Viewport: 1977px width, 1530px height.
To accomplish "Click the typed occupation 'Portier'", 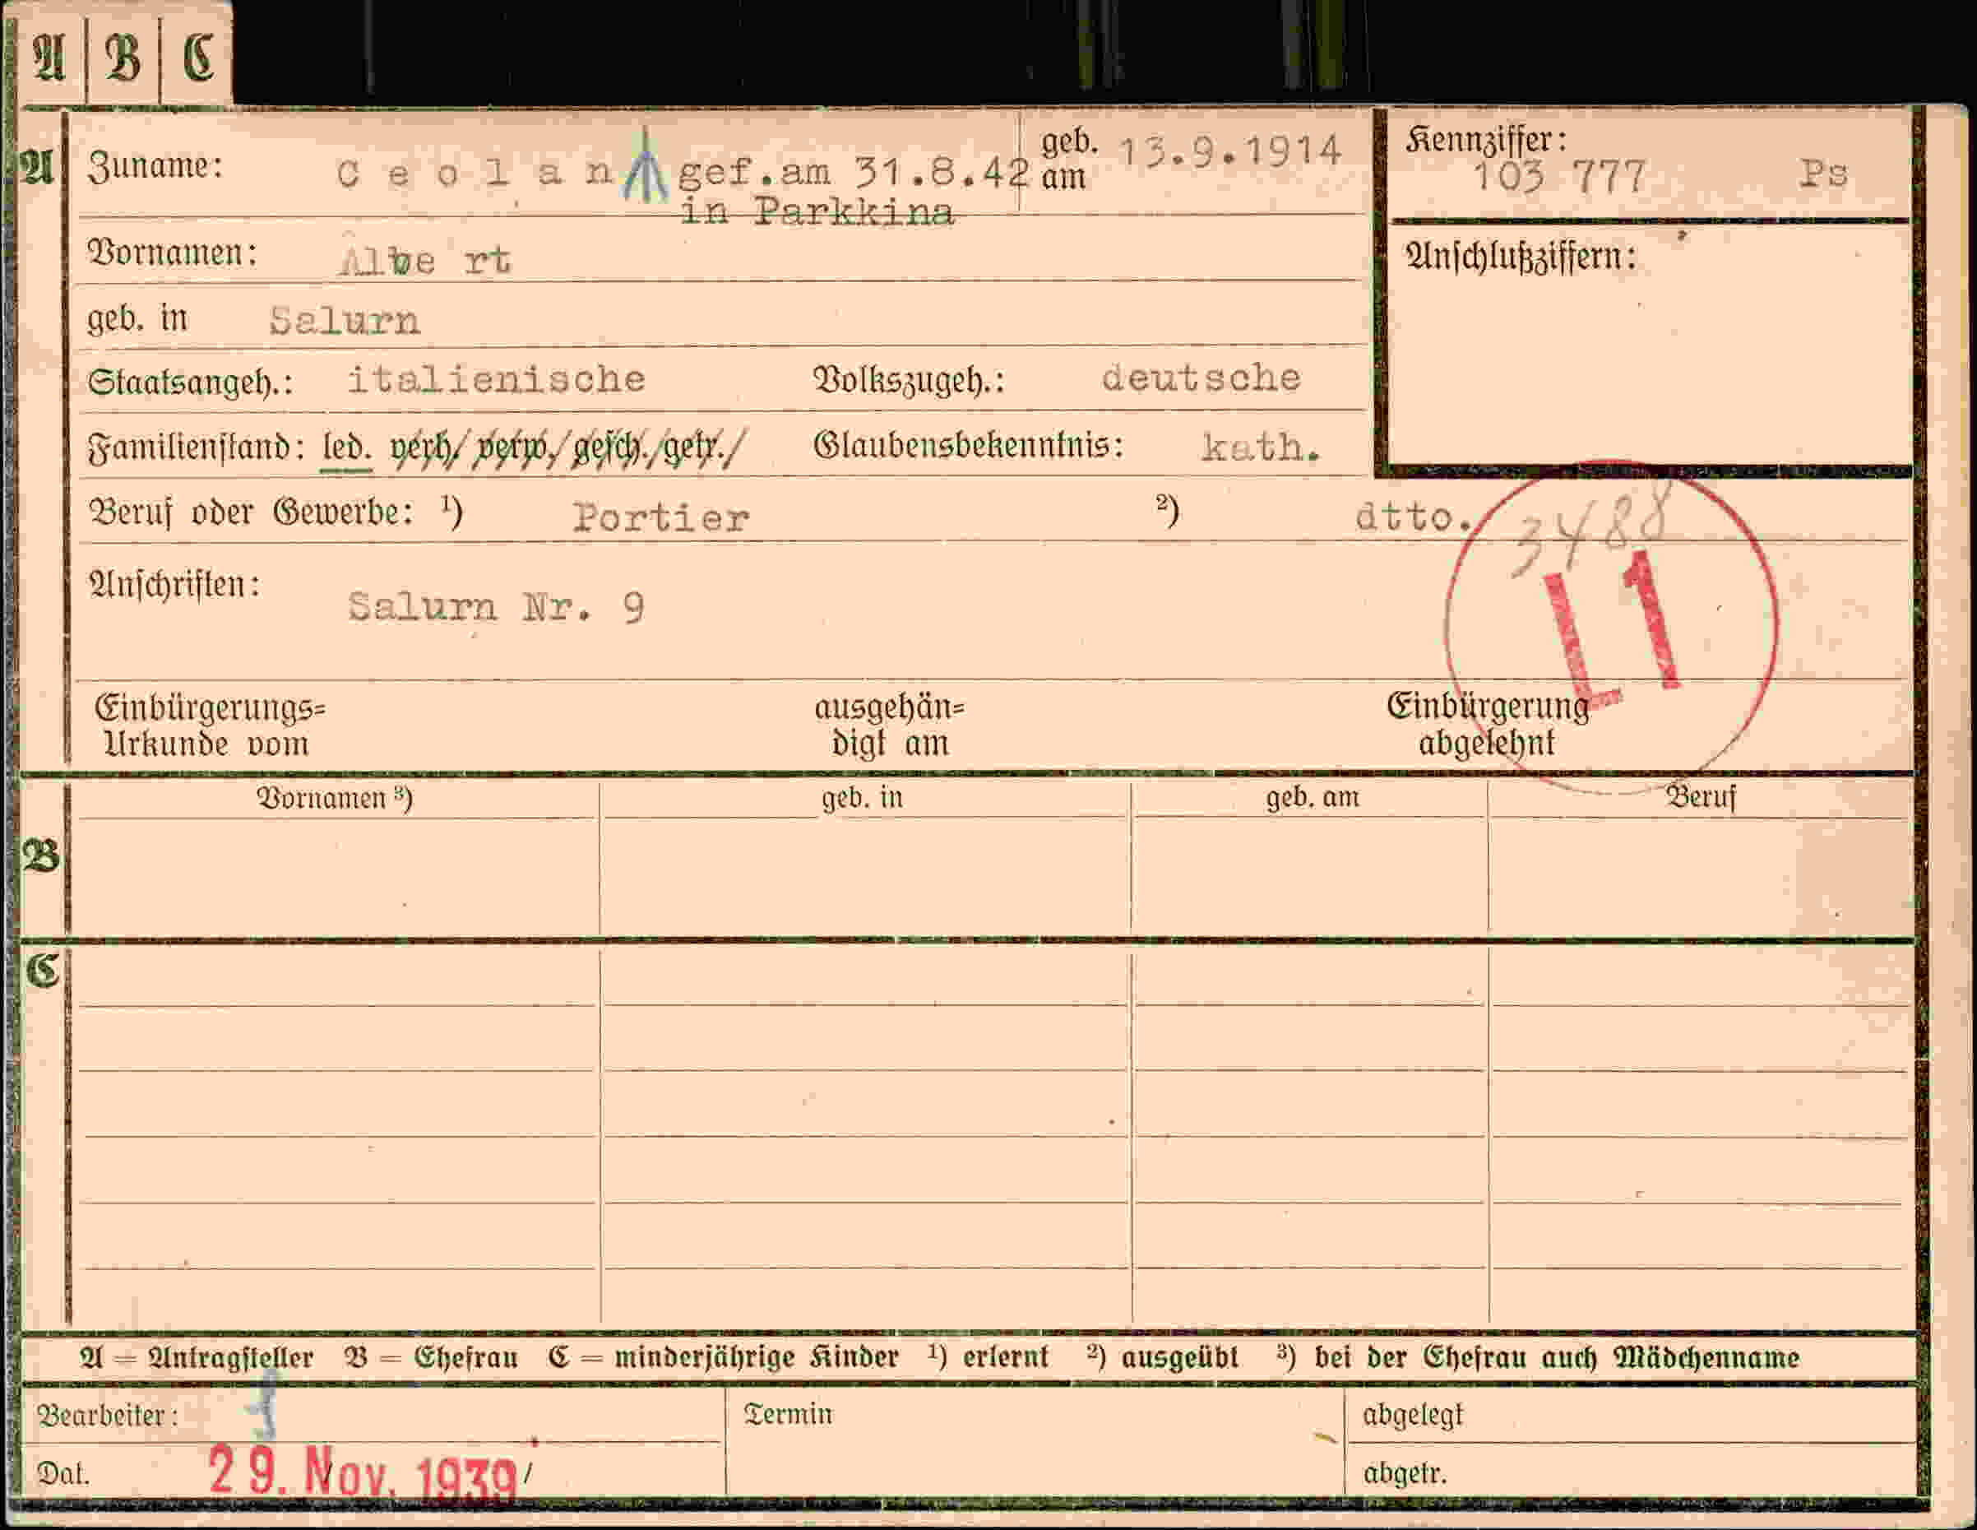I will coord(661,519).
